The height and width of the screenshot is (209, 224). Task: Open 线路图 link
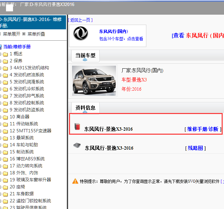pyautogui.click(x=195, y=148)
